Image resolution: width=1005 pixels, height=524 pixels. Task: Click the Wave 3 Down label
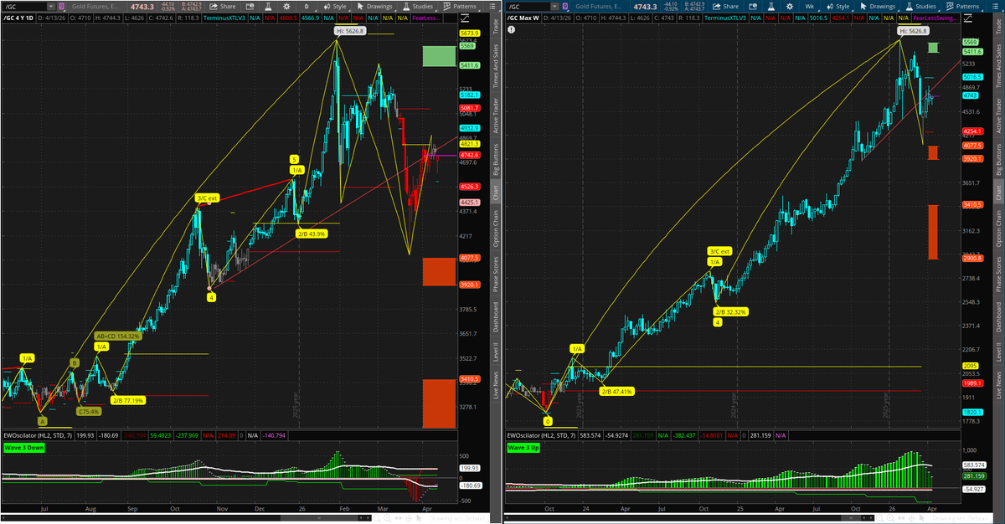click(x=24, y=448)
